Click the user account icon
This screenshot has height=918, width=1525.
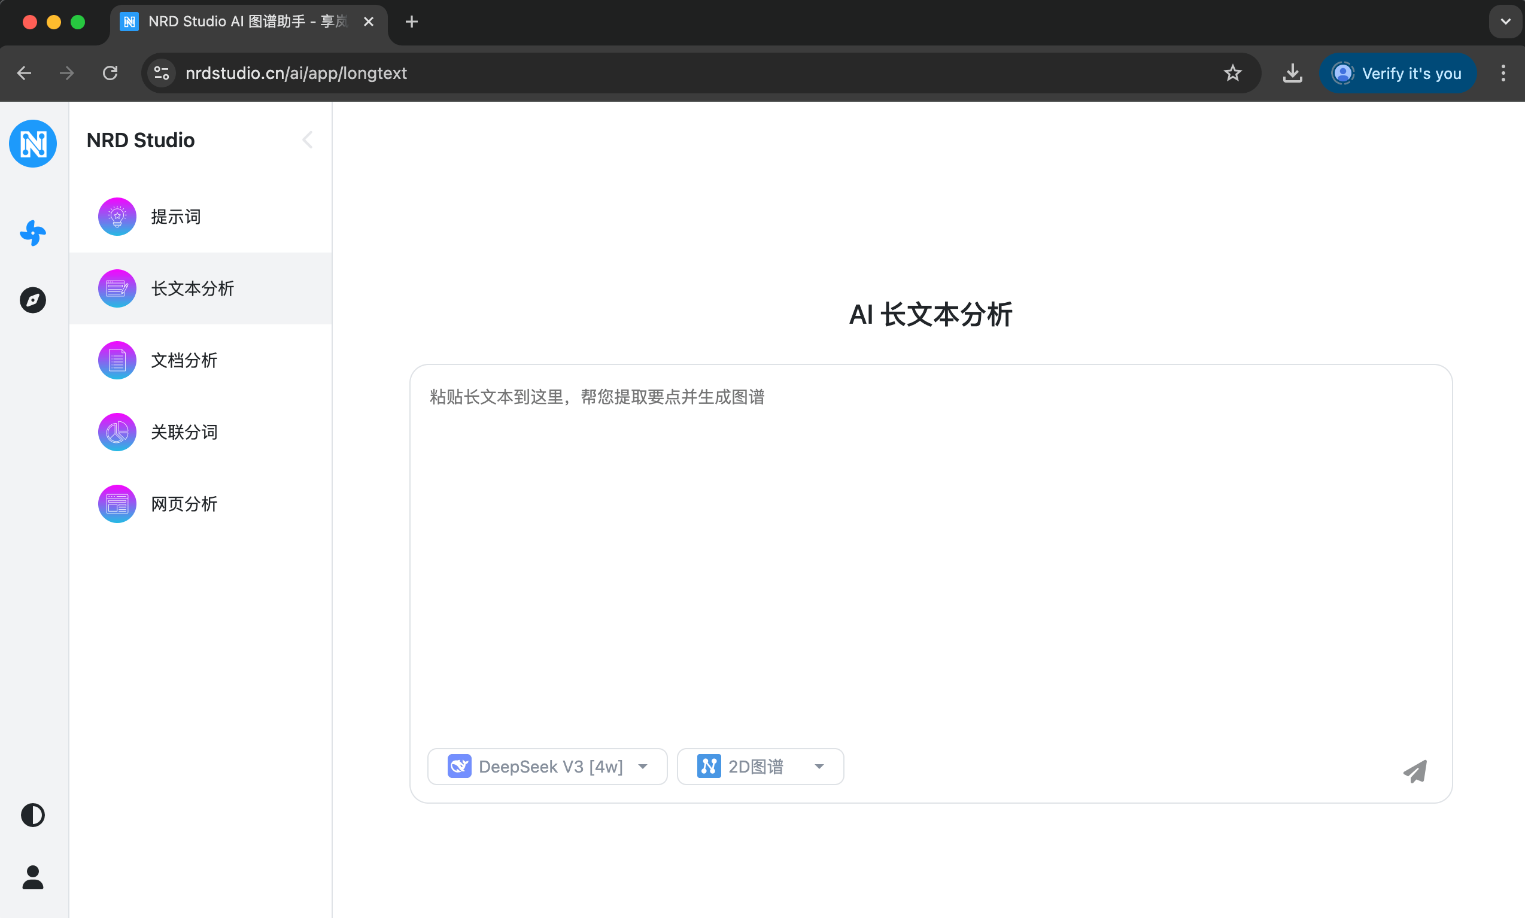33,877
